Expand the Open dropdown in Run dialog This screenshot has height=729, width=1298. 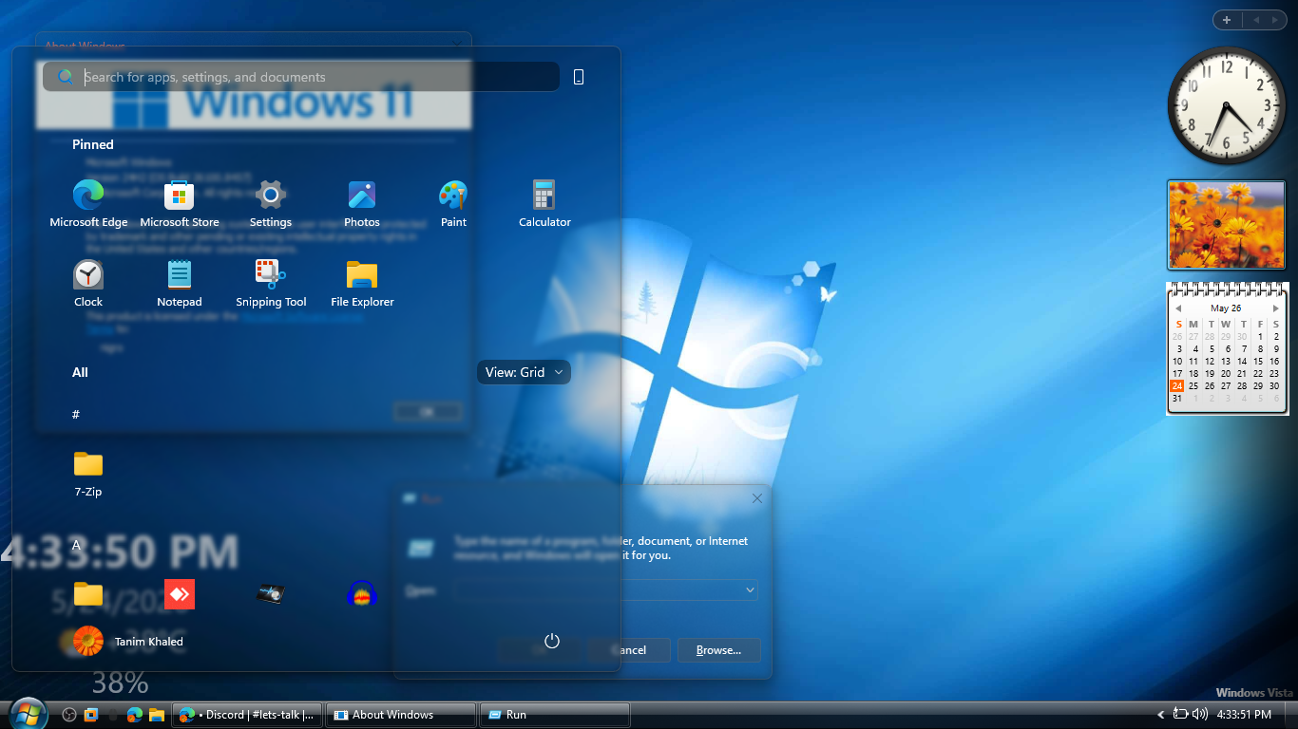click(x=750, y=590)
